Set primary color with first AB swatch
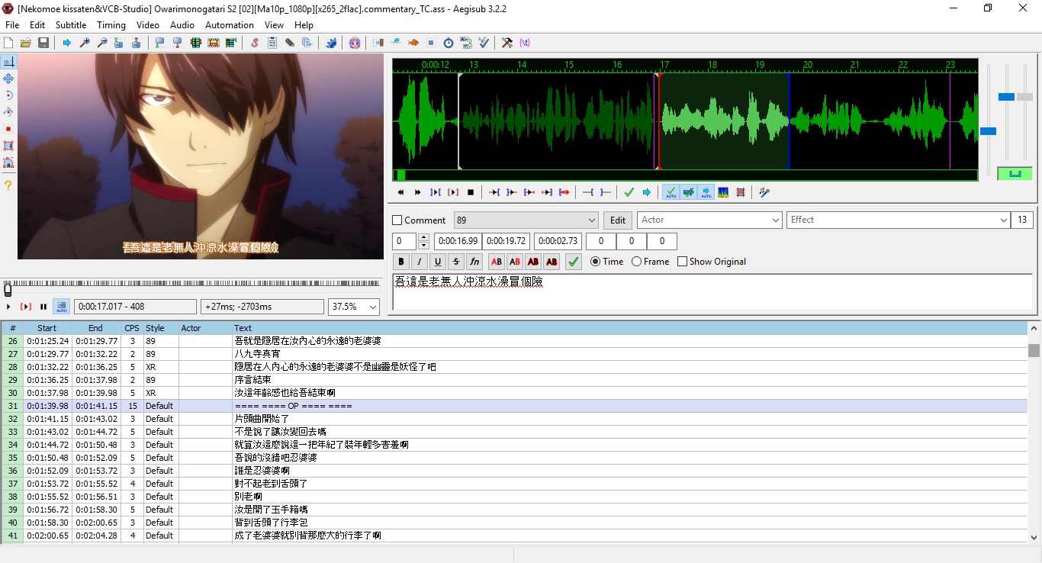This screenshot has height=563, width=1042. (x=497, y=262)
